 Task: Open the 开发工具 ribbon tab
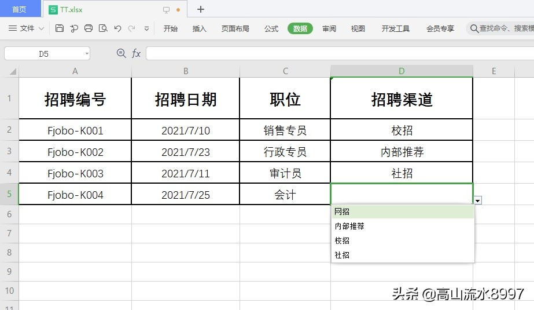(x=395, y=28)
